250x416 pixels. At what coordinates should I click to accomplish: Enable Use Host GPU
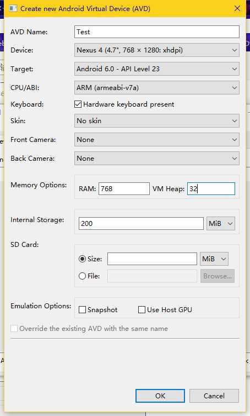click(142, 309)
